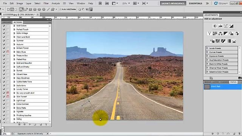Toggle So very smooth skin dialog box
Viewport: 242px width, 136px height.
coord(8,93)
